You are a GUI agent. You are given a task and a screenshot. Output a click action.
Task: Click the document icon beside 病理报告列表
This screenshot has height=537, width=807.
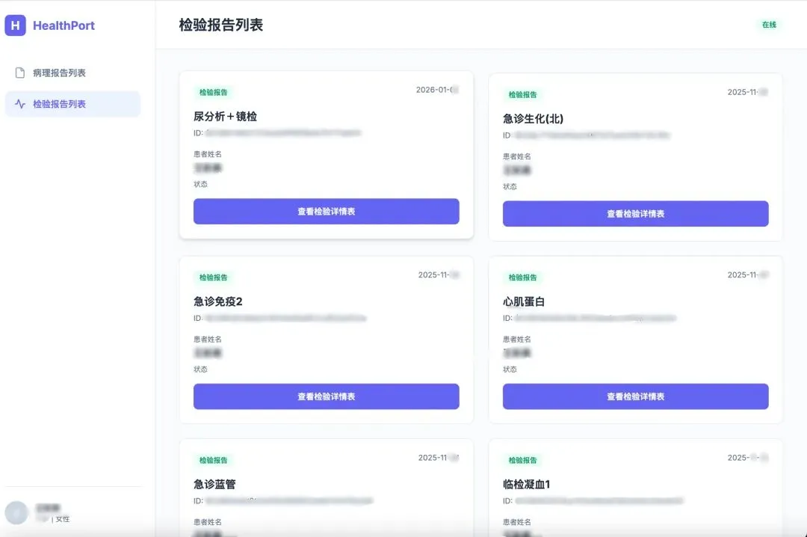[x=20, y=73]
